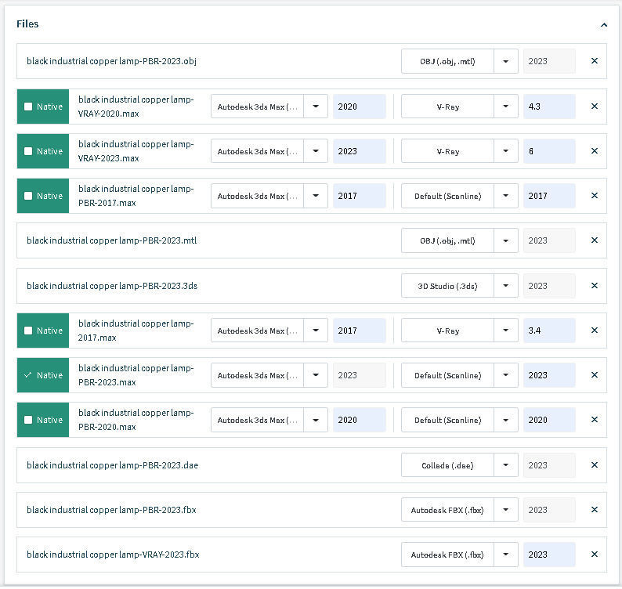Open Collada (.dae) format dropdown

[506, 465]
